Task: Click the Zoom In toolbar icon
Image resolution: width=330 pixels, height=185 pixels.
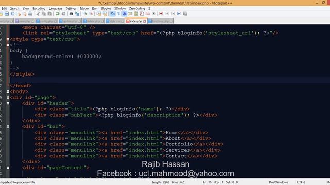Action: tap(85, 14)
